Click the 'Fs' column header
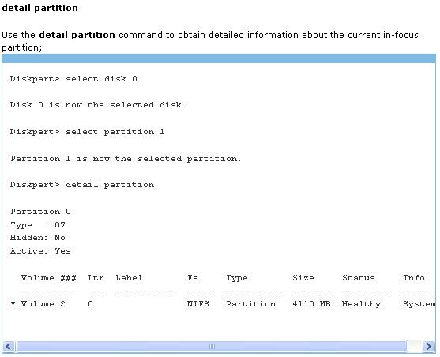 click(x=193, y=278)
